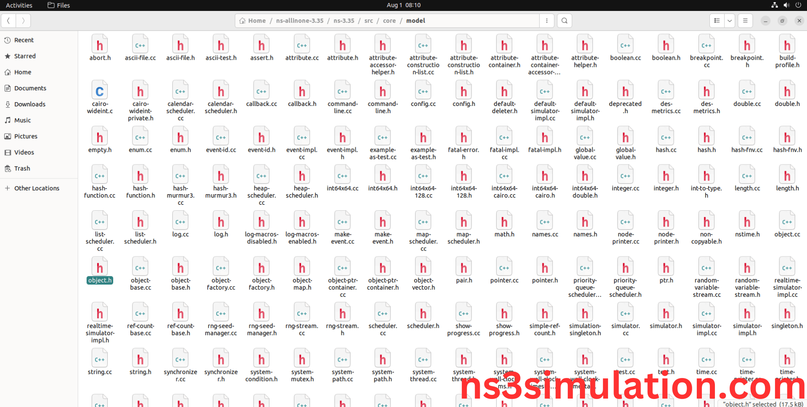Viewport: 807px width, 407px height.
Task: Go back with the left arrow button
Action: point(8,21)
